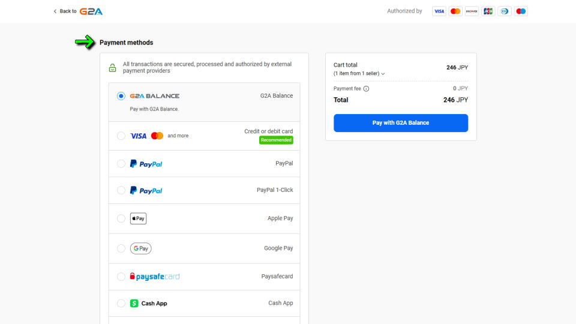This screenshot has height=324, width=576.
Task: Click the 'Credit or debit card' label
Action: point(269,131)
